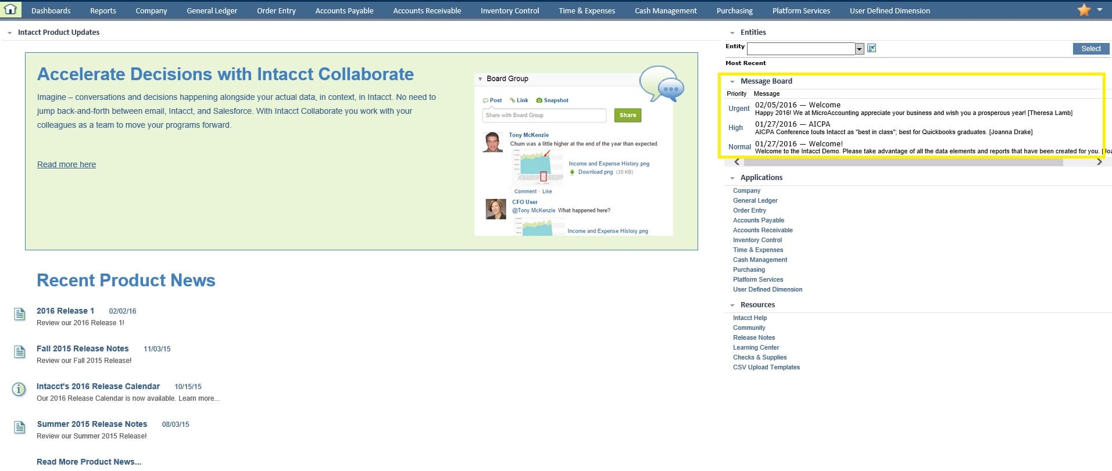Open the 2016 Release 1 news link
Screen dimensions: 1112x471
coord(65,311)
